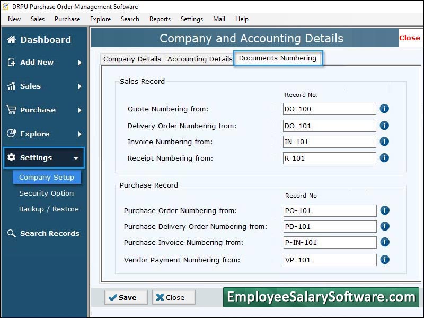Click the Purchase cart icon in sidebar
The width and height of the screenshot is (424, 318).
coord(12,110)
